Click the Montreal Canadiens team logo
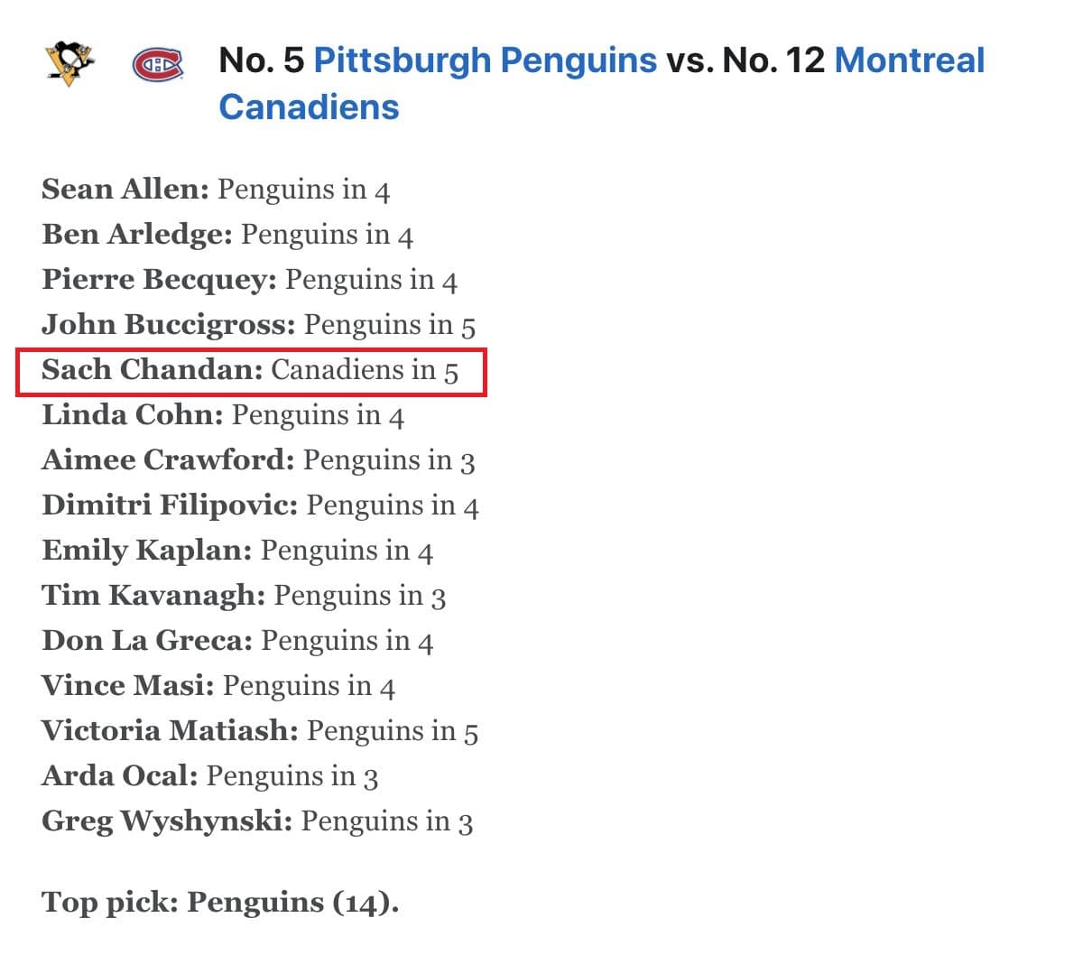This screenshot has width=1083, height=955. (158, 64)
